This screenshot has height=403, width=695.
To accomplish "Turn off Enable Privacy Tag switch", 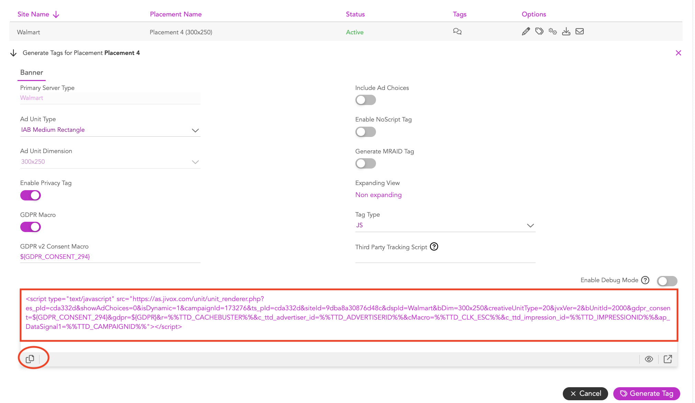I will pos(31,195).
